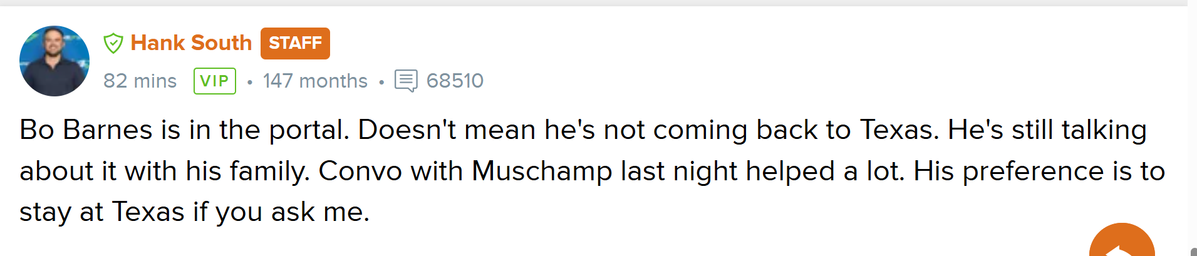
Task: Click the orange STAFF badge
Action: tap(295, 43)
